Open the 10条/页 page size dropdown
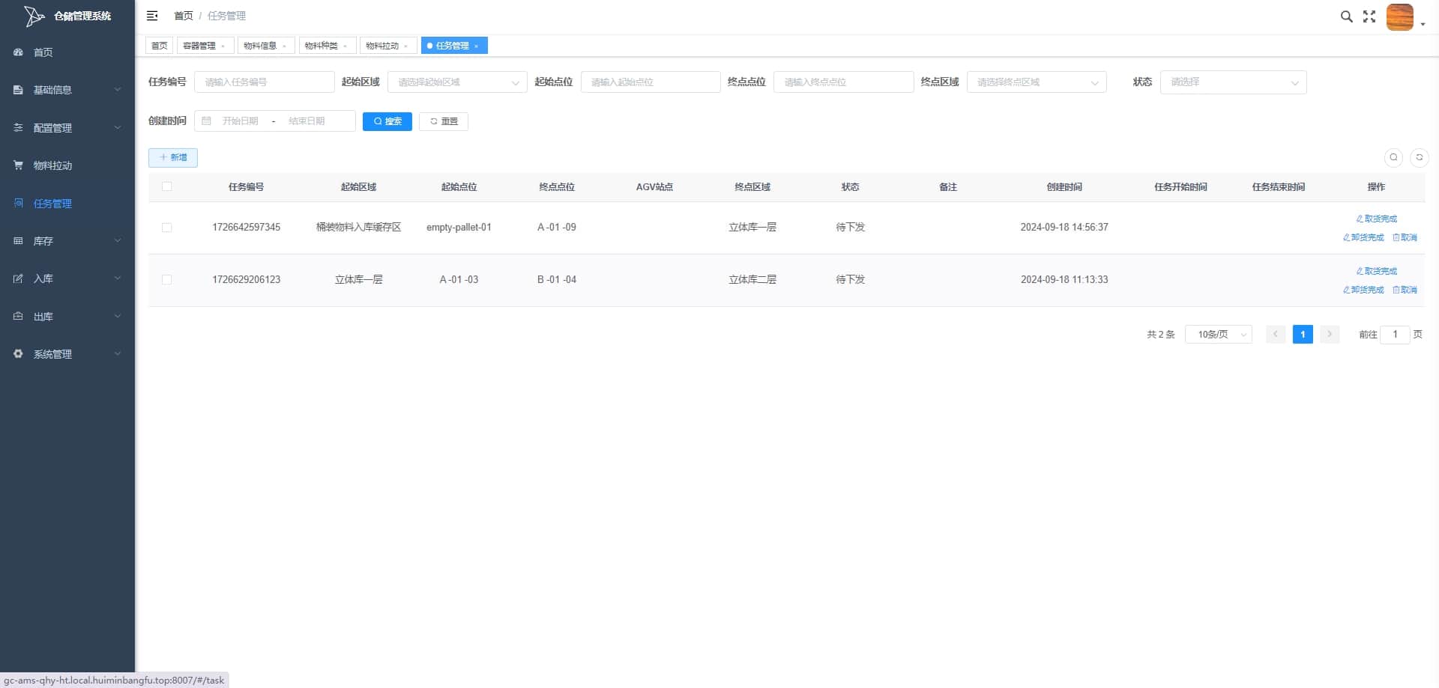The height and width of the screenshot is (688, 1439). click(x=1219, y=335)
